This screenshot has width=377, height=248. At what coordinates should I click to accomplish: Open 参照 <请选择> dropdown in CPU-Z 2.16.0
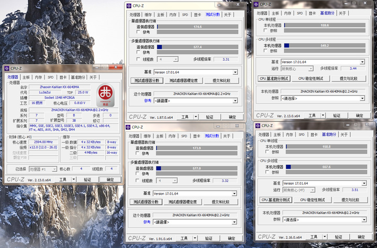325,220
